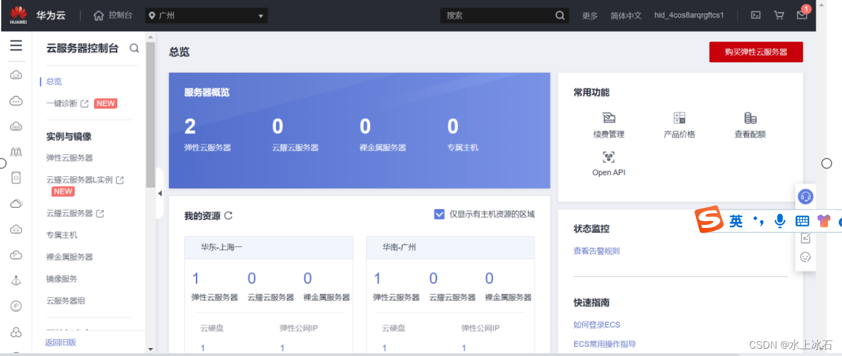This screenshot has height=356, width=842.
Task: Open the 产品价格 product pricing icon
Action: pyautogui.click(x=679, y=118)
